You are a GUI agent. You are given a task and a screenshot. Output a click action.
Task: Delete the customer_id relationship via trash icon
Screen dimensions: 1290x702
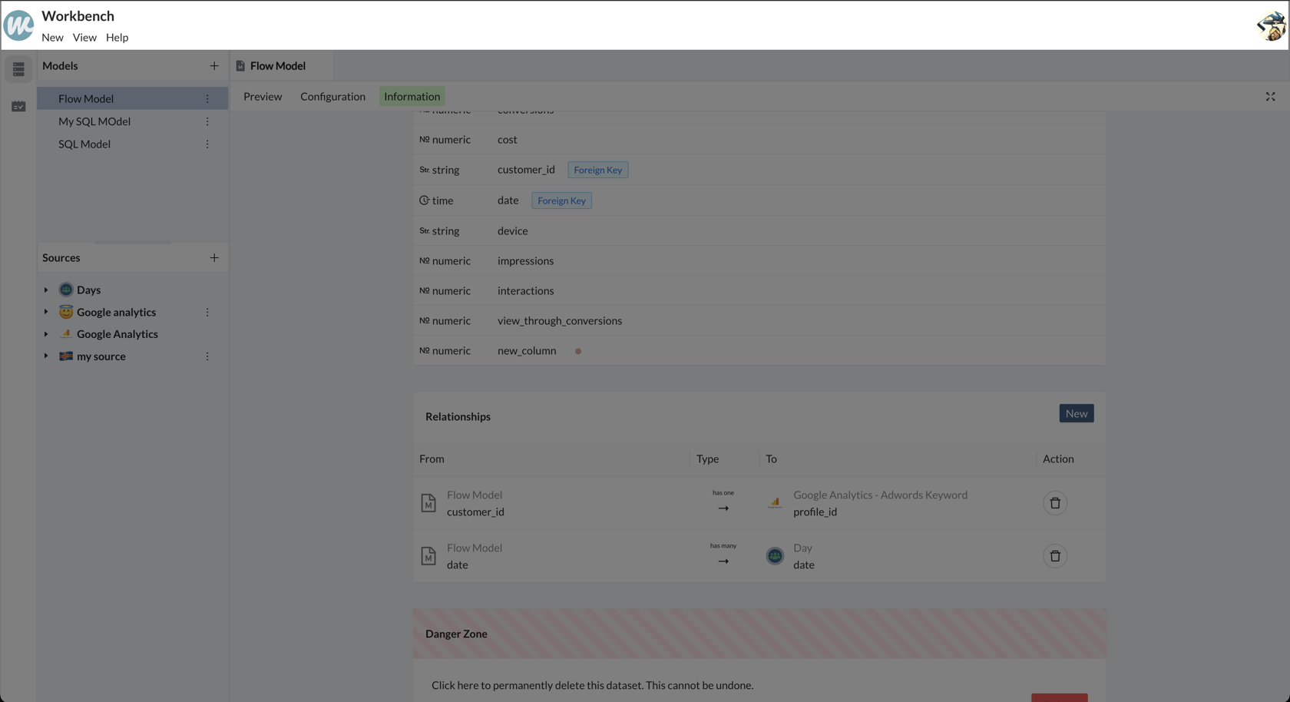pos(1054,503)
